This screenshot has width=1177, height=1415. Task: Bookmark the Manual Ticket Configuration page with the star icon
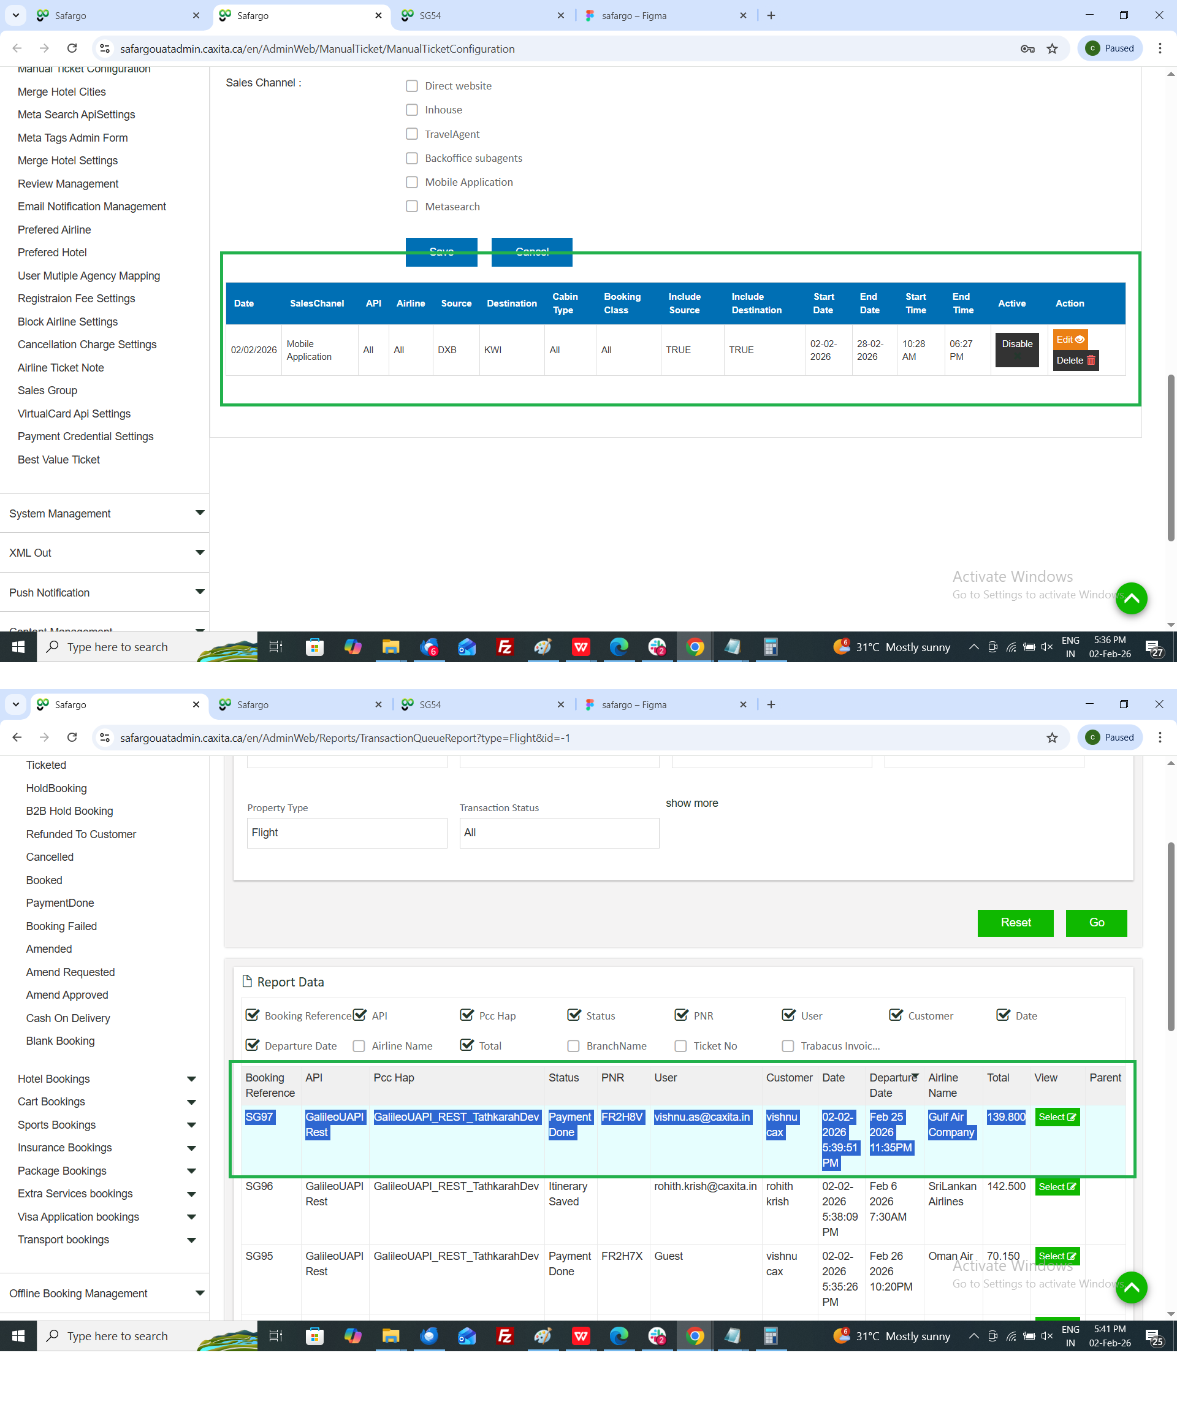point(1052,48)
